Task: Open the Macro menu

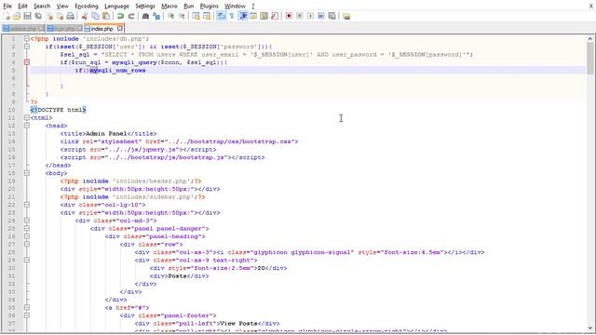Action: (169, 7)
